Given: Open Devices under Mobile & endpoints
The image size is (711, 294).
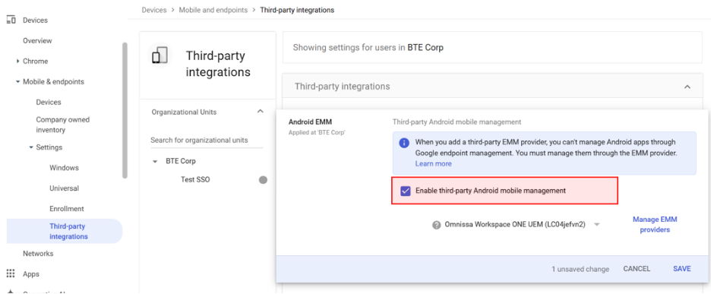Looking at the screenshot, I should [49, 102].
